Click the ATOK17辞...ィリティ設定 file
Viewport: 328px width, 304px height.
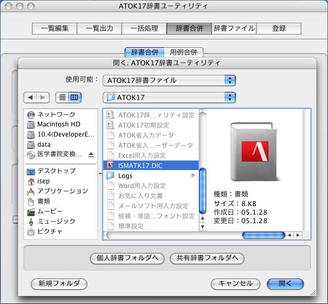point(151,115)
